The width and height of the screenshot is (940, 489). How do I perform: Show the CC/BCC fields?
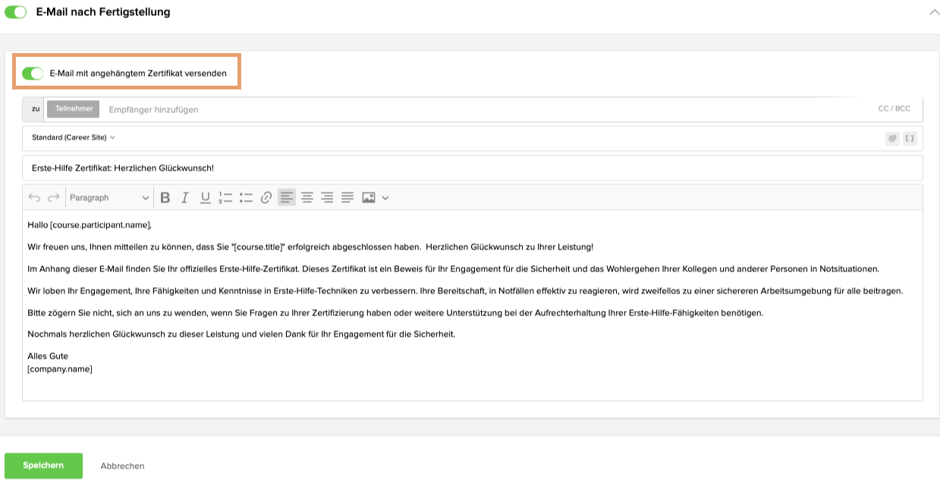pos(894,108)
